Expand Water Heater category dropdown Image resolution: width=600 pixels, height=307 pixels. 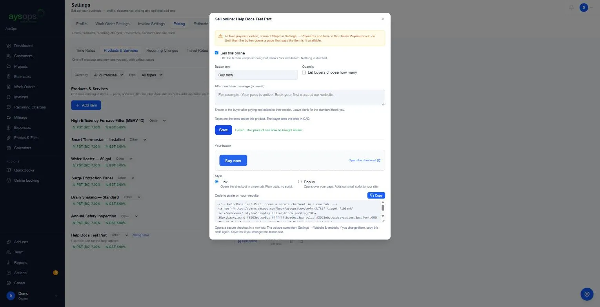[124, 159]
